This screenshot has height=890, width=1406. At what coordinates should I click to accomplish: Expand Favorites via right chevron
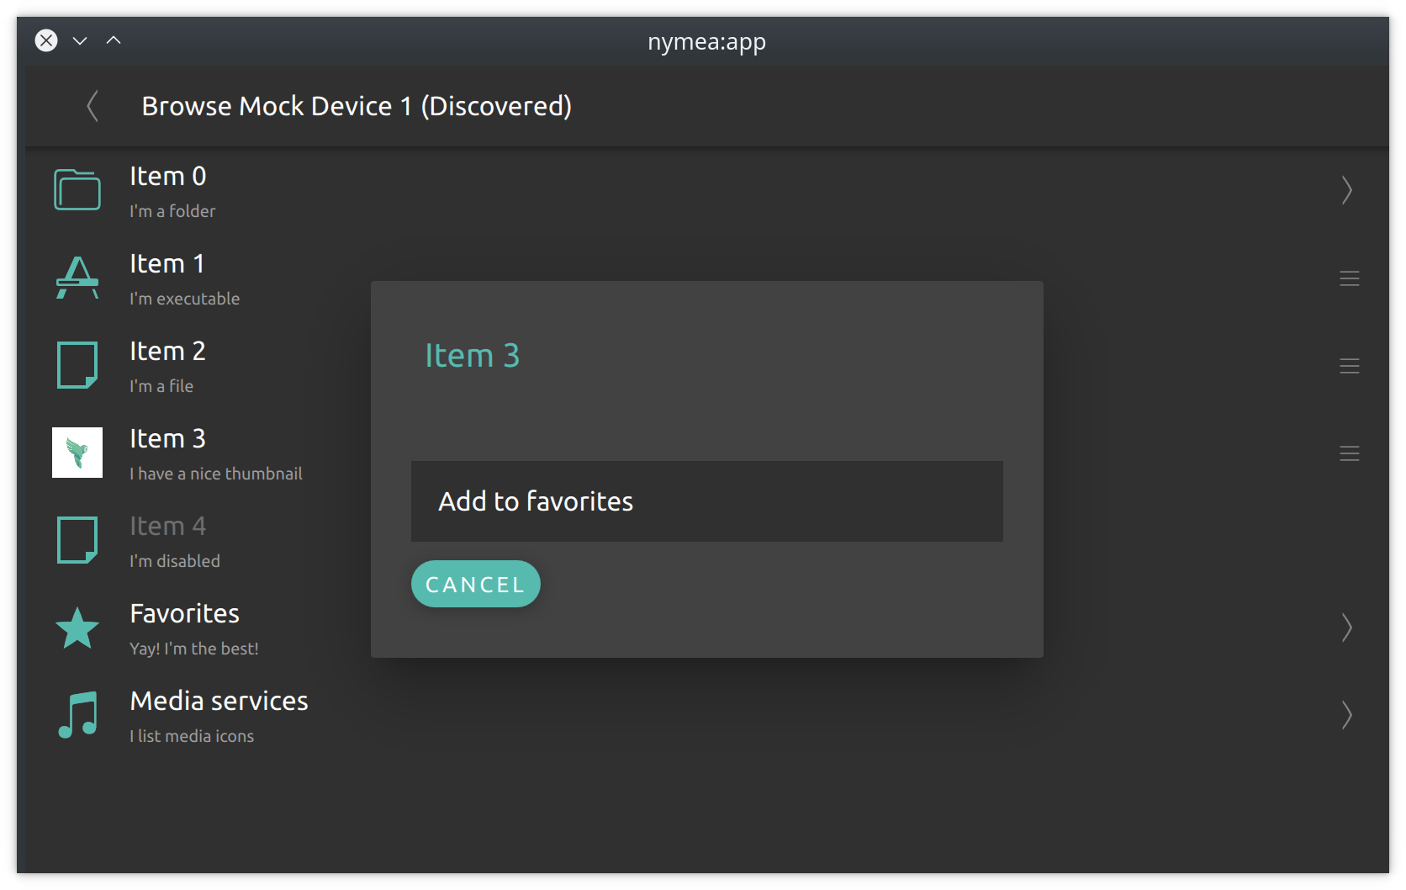(1347, 628)
